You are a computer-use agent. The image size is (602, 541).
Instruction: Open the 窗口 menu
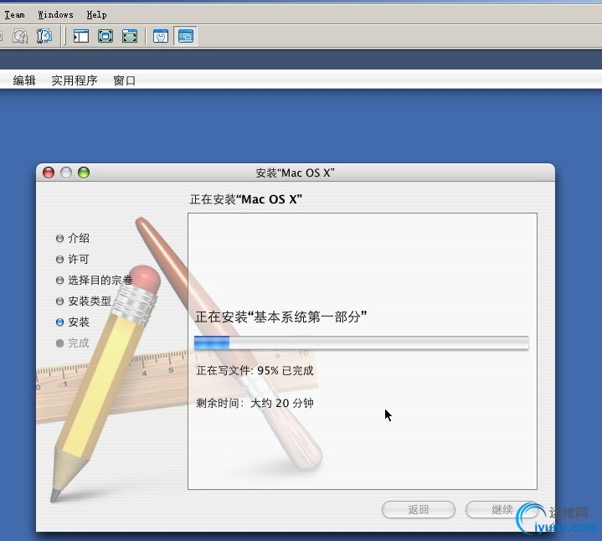[125, 80]
